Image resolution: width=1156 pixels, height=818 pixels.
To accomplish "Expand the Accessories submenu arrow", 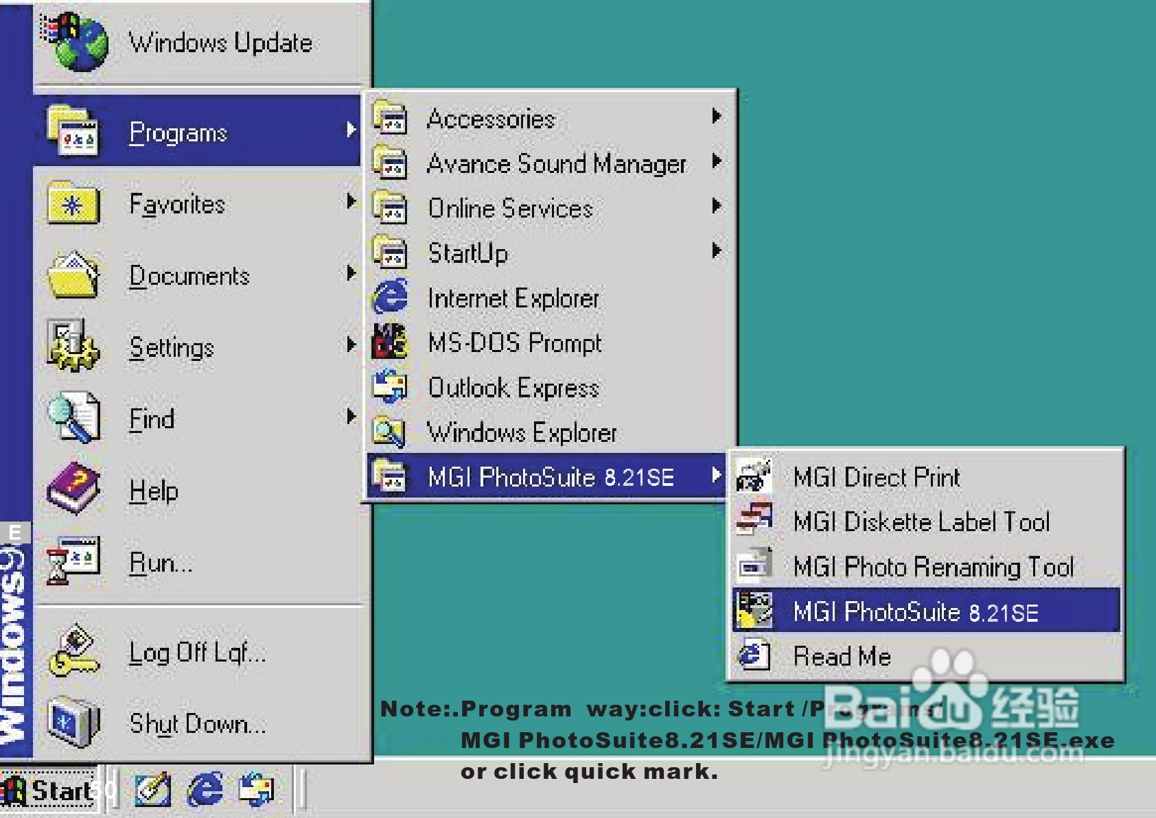I will (x=716, y=116).
